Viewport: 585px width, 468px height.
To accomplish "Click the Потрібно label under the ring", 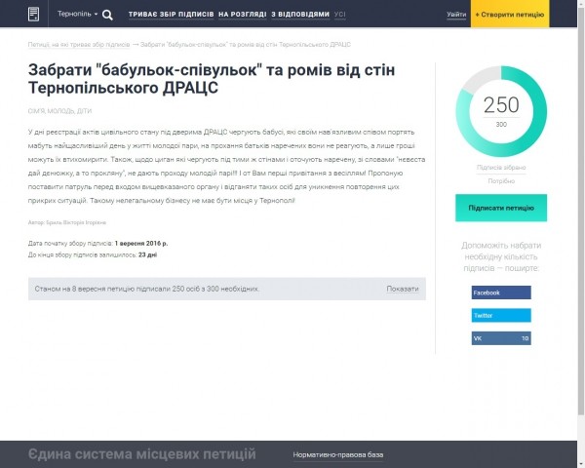I will point(501,181).
